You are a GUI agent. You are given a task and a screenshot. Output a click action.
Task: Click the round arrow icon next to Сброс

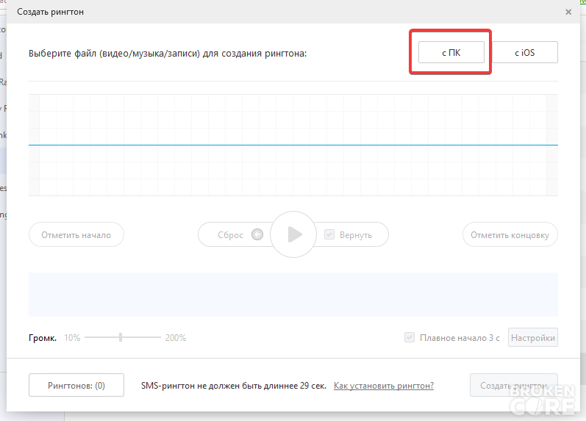pos(257,234)
